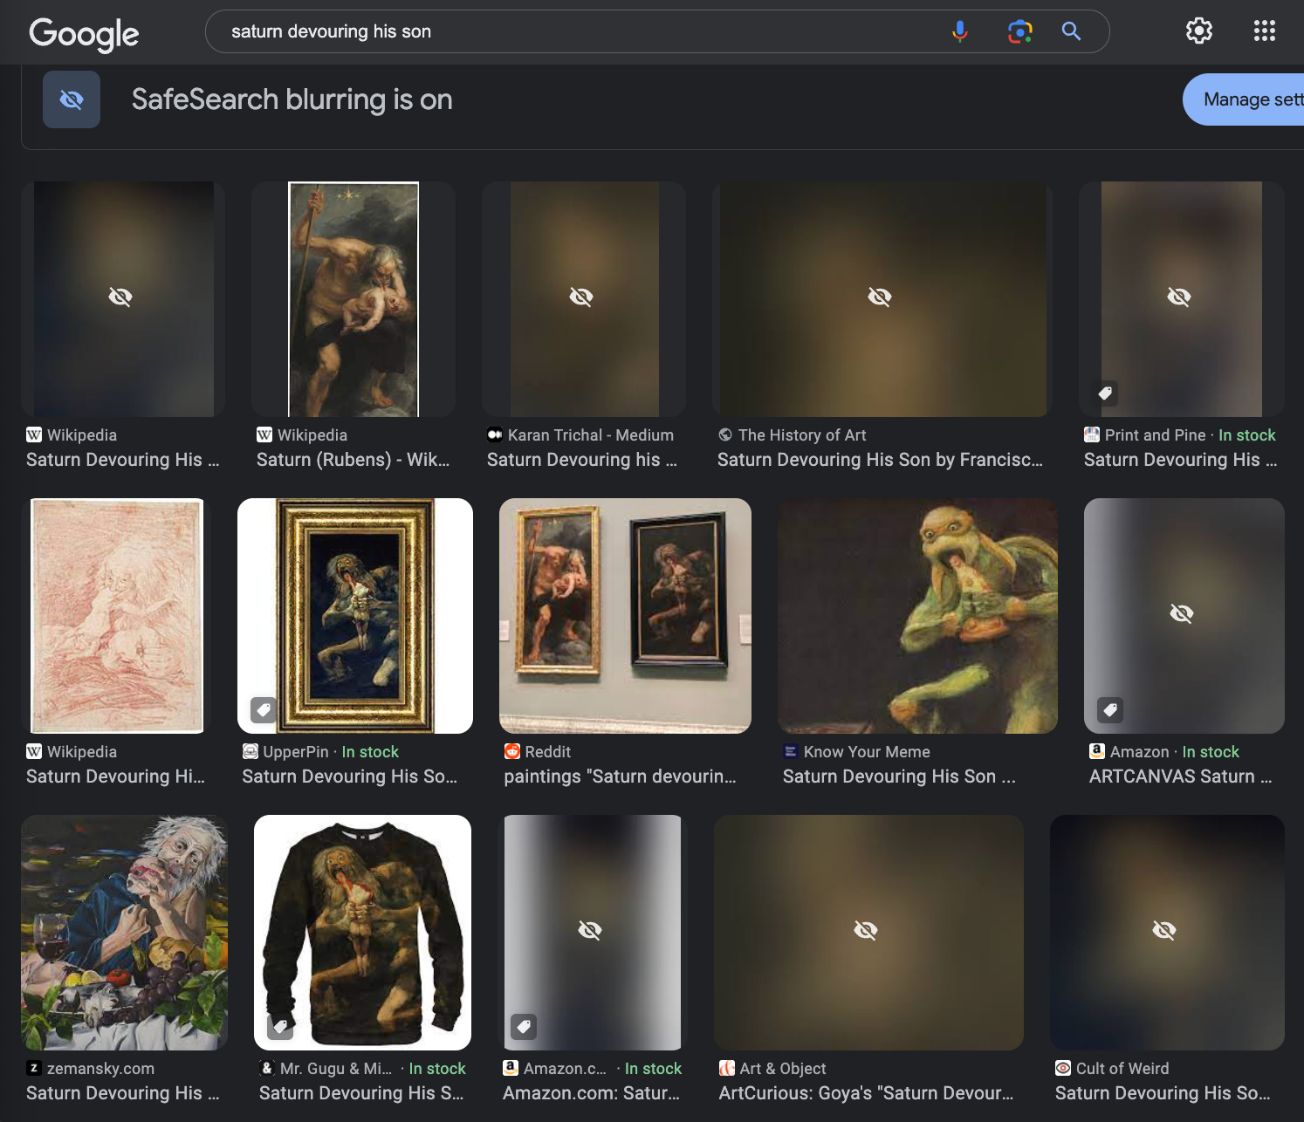This screenshot has height=1122, width=1304.
Task: Start voice search with microphone icon
Action: [960, 31]
